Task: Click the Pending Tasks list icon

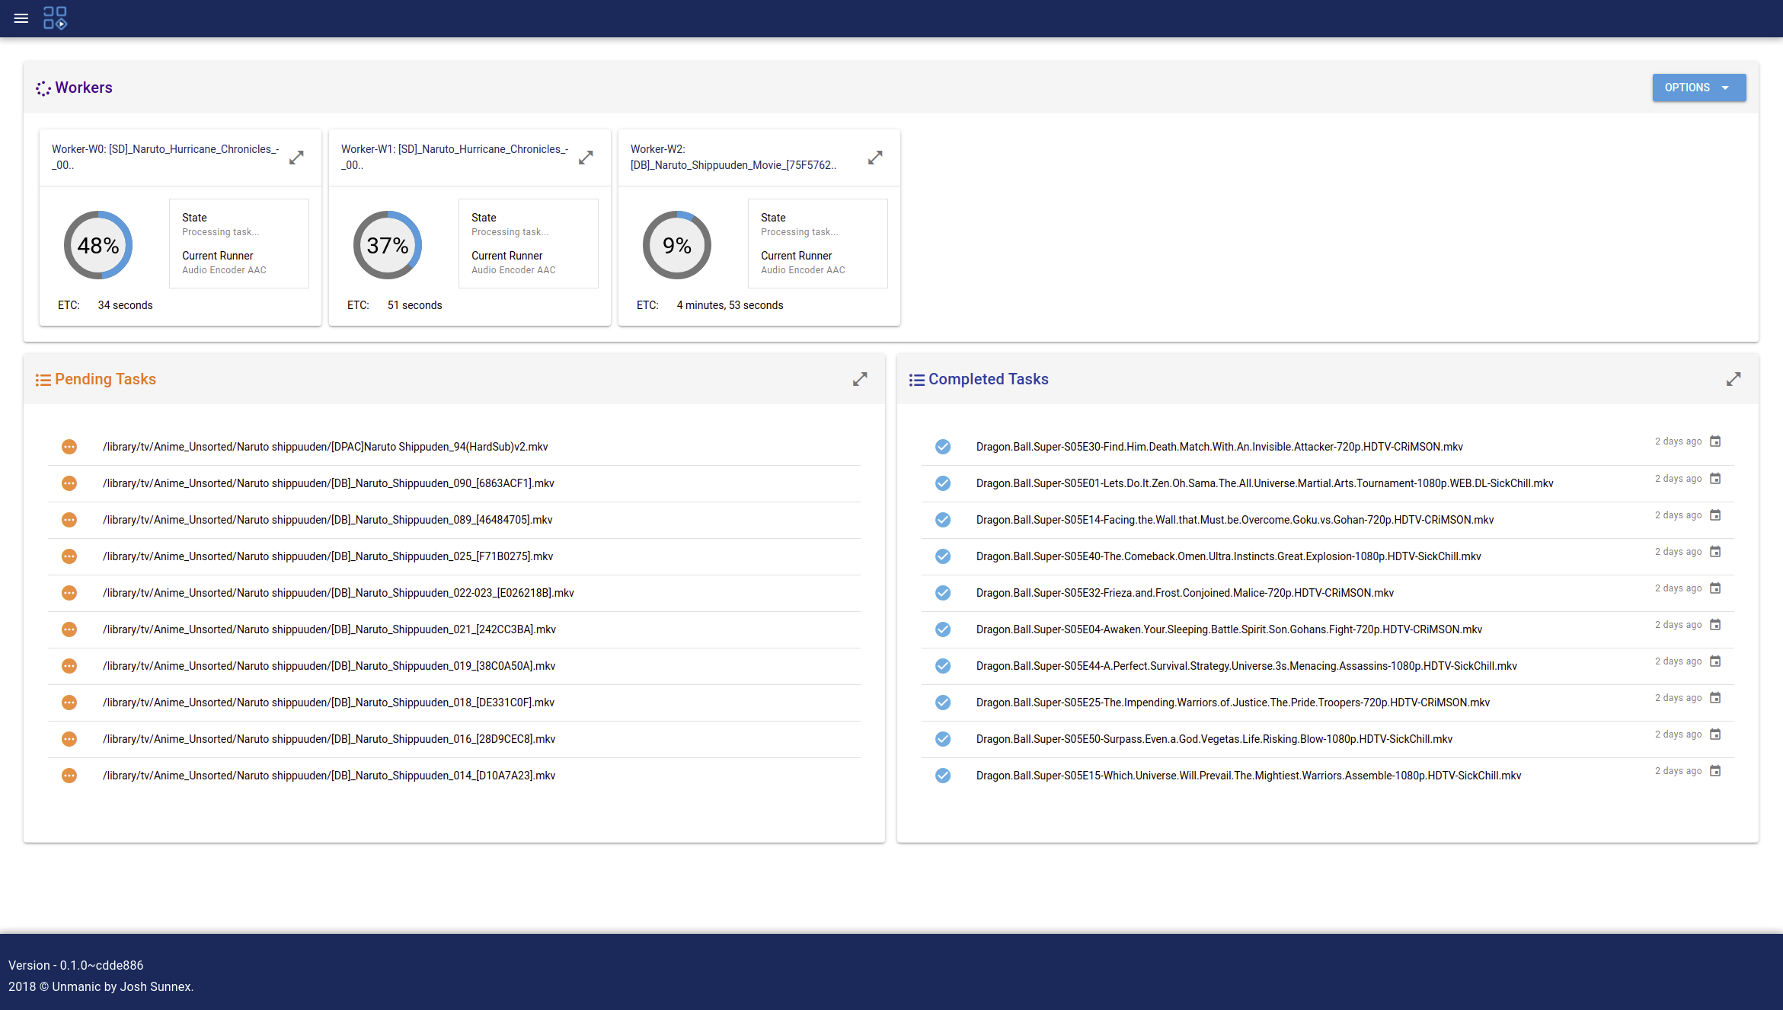Action: point(43,379)
